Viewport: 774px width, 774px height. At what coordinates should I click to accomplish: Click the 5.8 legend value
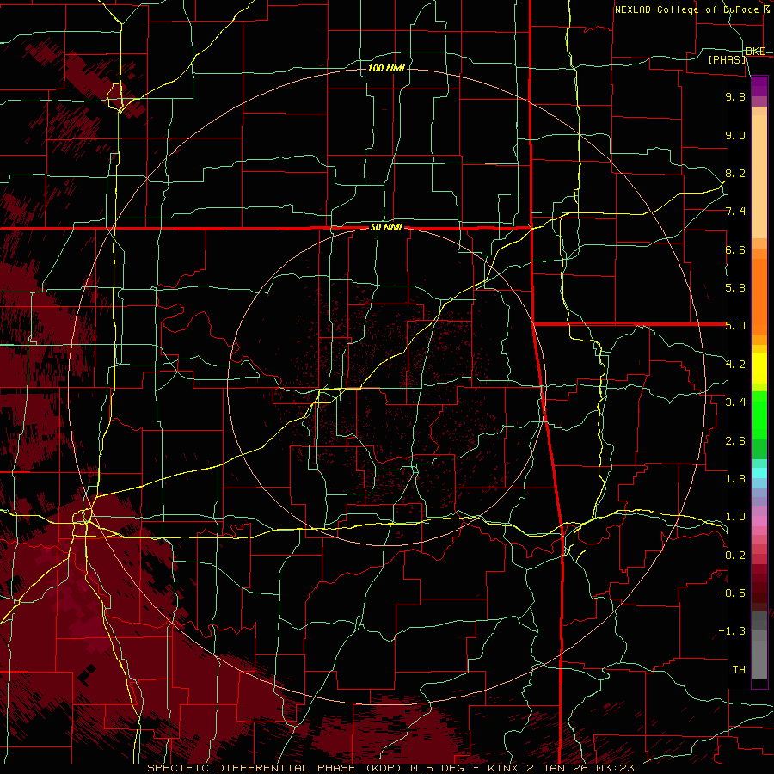click(x=735, y=288)
